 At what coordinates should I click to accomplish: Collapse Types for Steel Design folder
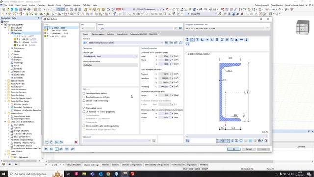point(5,101)
